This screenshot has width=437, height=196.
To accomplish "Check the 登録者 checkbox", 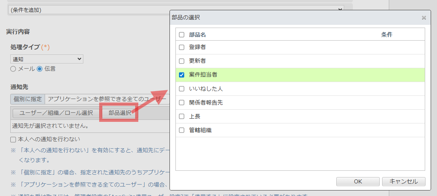I will 182,47.
